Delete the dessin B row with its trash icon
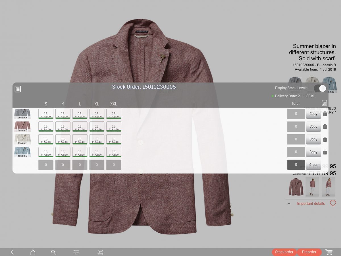This screenshot has height=256, width=341. pyautogui.click(x=325, y=127)
